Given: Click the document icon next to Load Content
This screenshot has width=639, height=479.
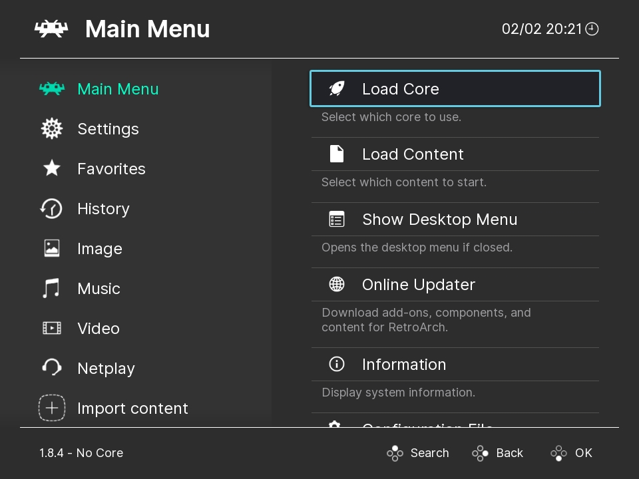Looking at the screenshot, I should pyautogui.click(x=336, y=154).
